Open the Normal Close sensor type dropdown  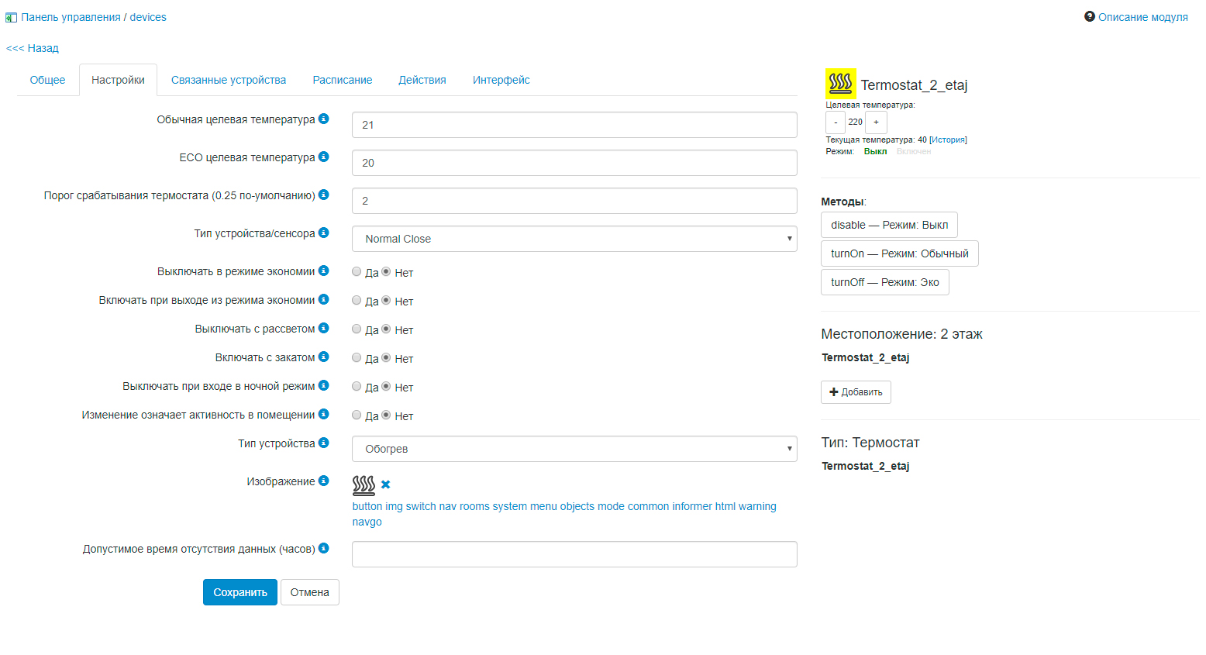574,239
